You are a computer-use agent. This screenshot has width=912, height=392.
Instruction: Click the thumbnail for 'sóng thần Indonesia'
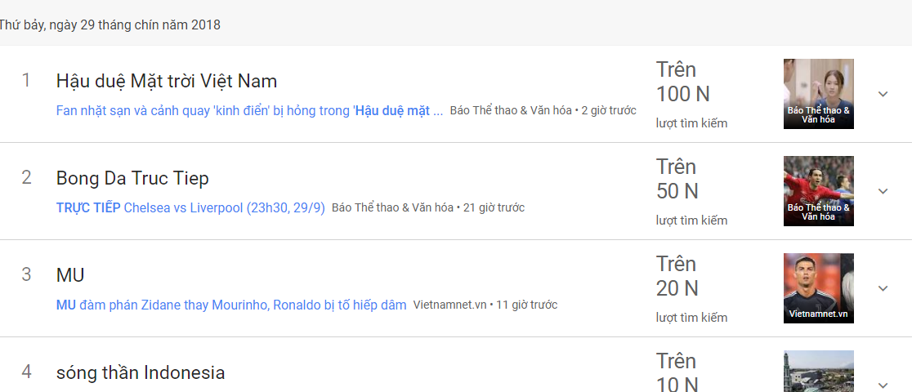pyautogui.click(x=818, y=372)
